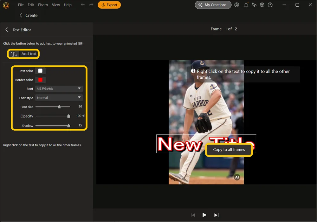The width and height of the screenshot is (317, 222).
Task: Click the Shadow slider handle
Action: point(68,126)
